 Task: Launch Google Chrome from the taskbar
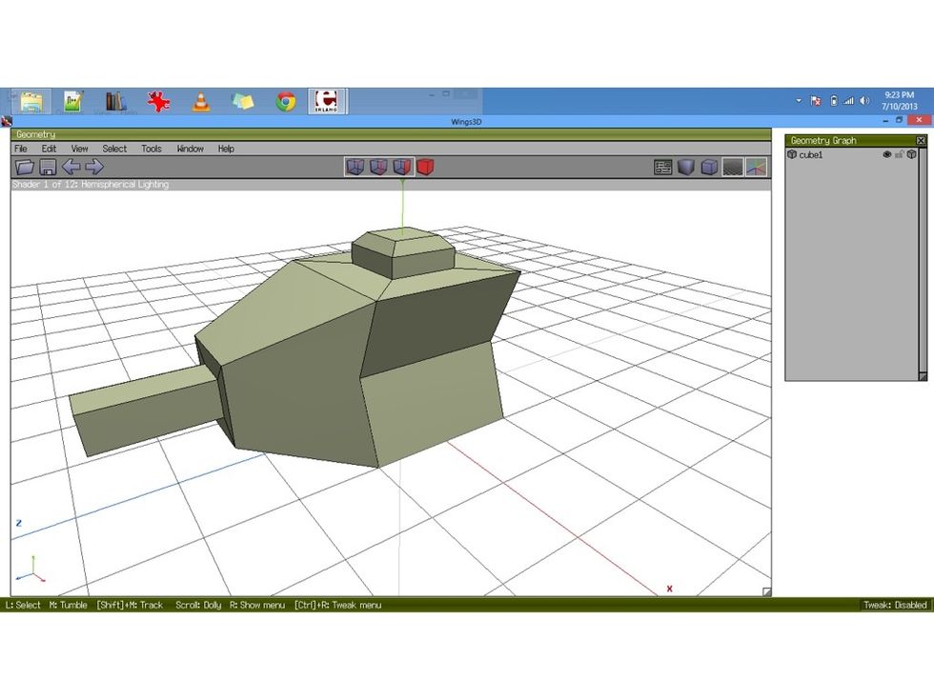285,100
